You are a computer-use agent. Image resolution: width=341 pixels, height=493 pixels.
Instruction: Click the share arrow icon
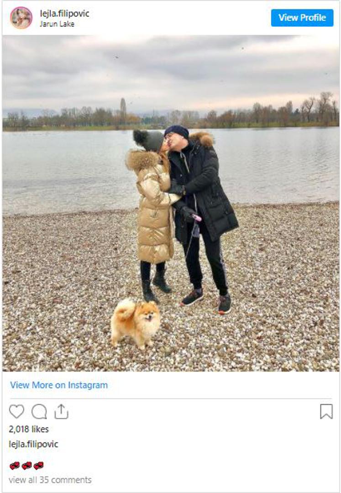point(61,411)
